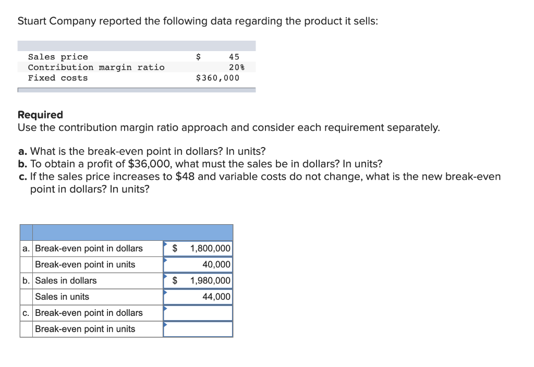Click the "c." letter cell in answer table
Viewport: 534px width, 367px height.
tap(26, 313)
